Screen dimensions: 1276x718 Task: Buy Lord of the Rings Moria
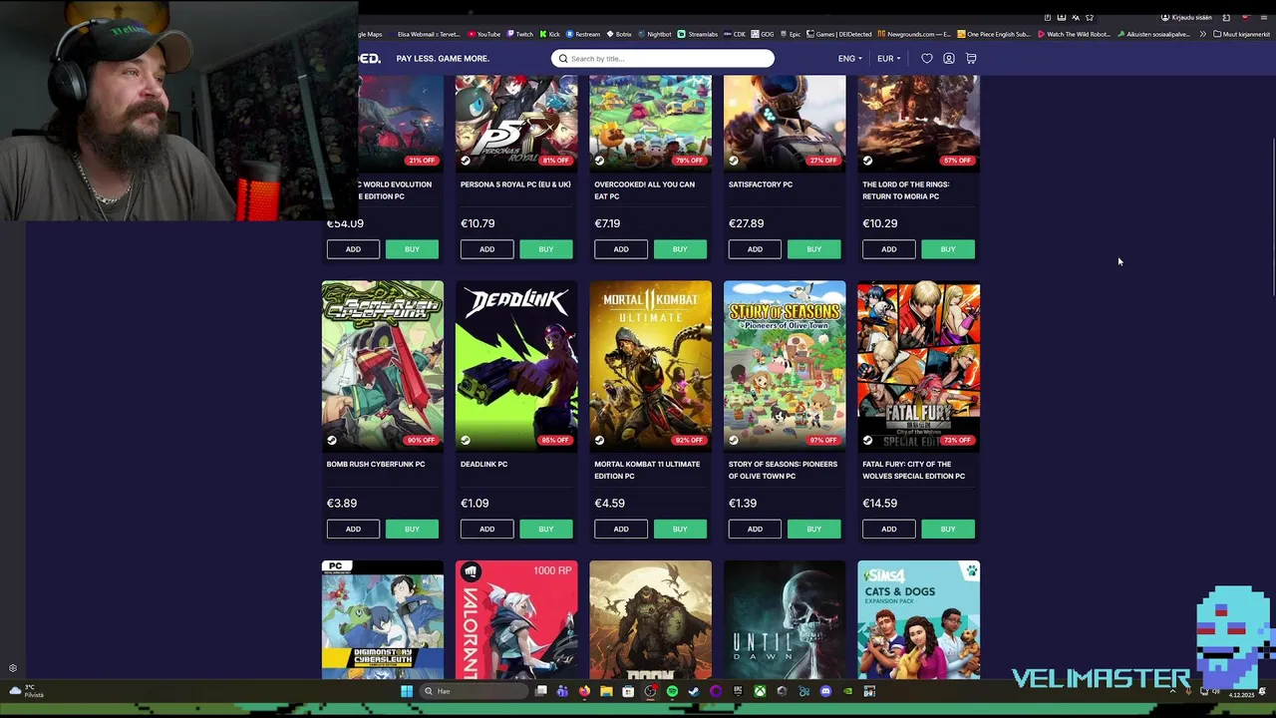click(x=948, y=249)
